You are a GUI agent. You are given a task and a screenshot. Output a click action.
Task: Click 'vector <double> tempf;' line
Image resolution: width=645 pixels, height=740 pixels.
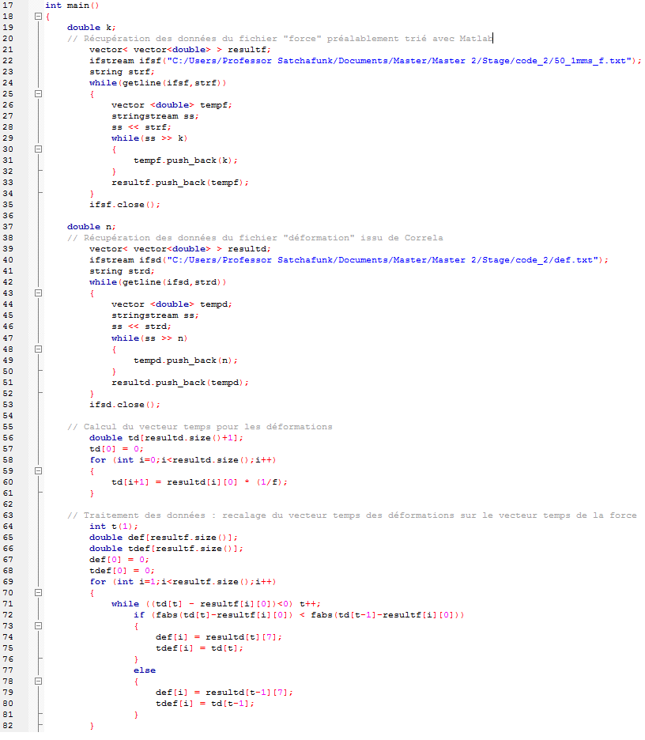tap(172, 105)
